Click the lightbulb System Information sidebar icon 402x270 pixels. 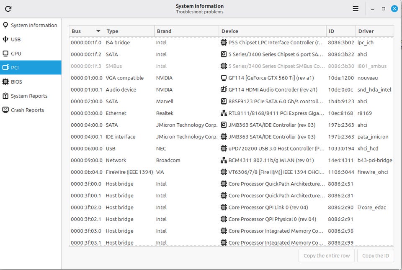[5, 25]
